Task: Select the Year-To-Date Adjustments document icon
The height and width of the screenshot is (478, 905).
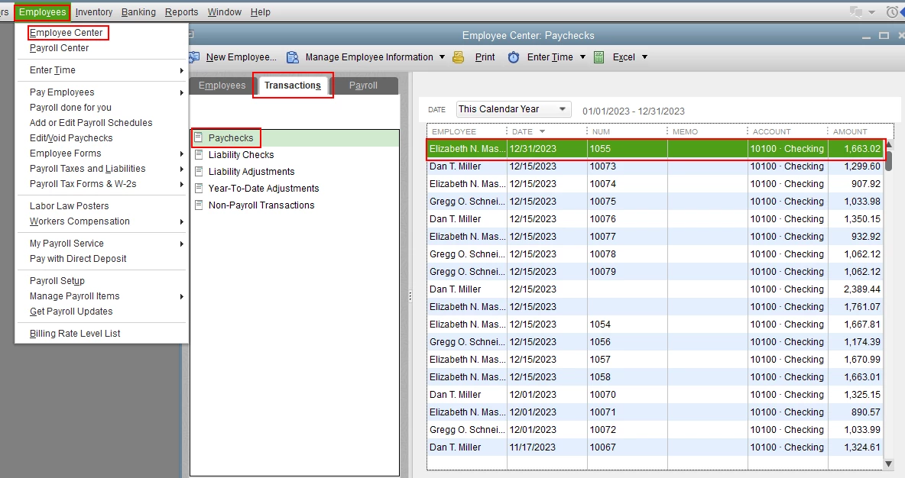Action: 199,188
